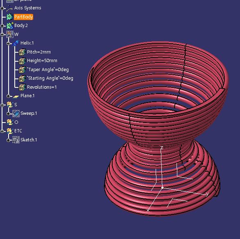Click the Revolutions parameter icon
The width and height of the screenshot is (240, 239).
[x=22, y=87]
